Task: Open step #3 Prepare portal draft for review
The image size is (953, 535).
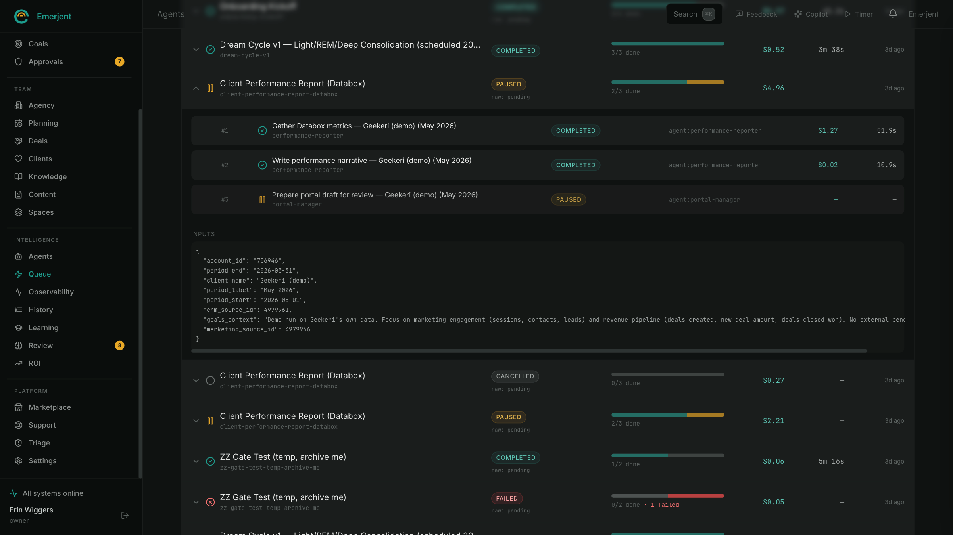Action: point(548,199)
